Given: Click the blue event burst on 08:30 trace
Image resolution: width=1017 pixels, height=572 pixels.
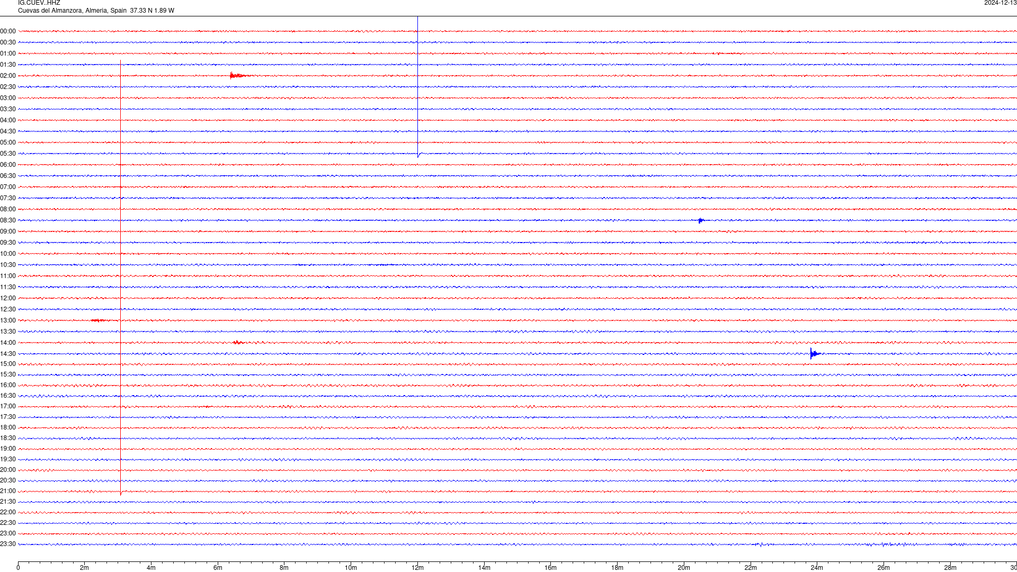Looking at the screenshot, I should click(701, 220).
